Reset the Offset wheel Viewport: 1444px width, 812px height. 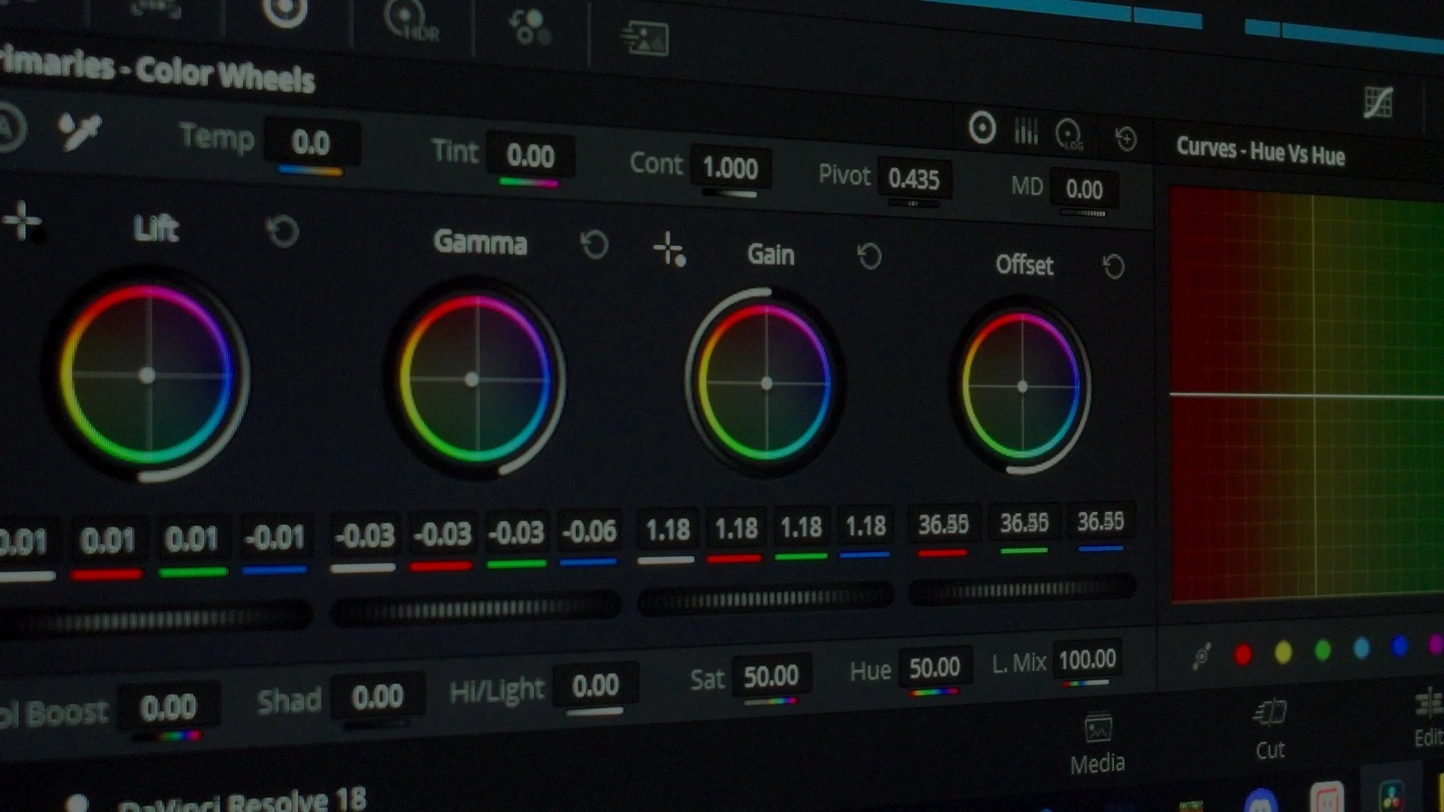1113,266
